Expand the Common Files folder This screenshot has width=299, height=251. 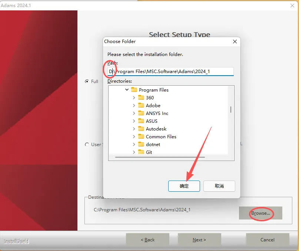click(x=134, y=136)
